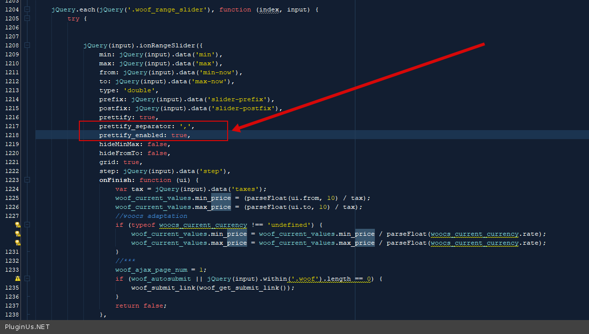Collapse the woof_autosubmit if block

pyautogui.click(x=27, y=279)
